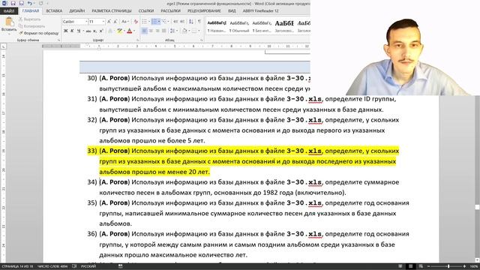Apply red font color (A)
The image size is (480, 270).
pyautogui.click(x=130, y=31)
